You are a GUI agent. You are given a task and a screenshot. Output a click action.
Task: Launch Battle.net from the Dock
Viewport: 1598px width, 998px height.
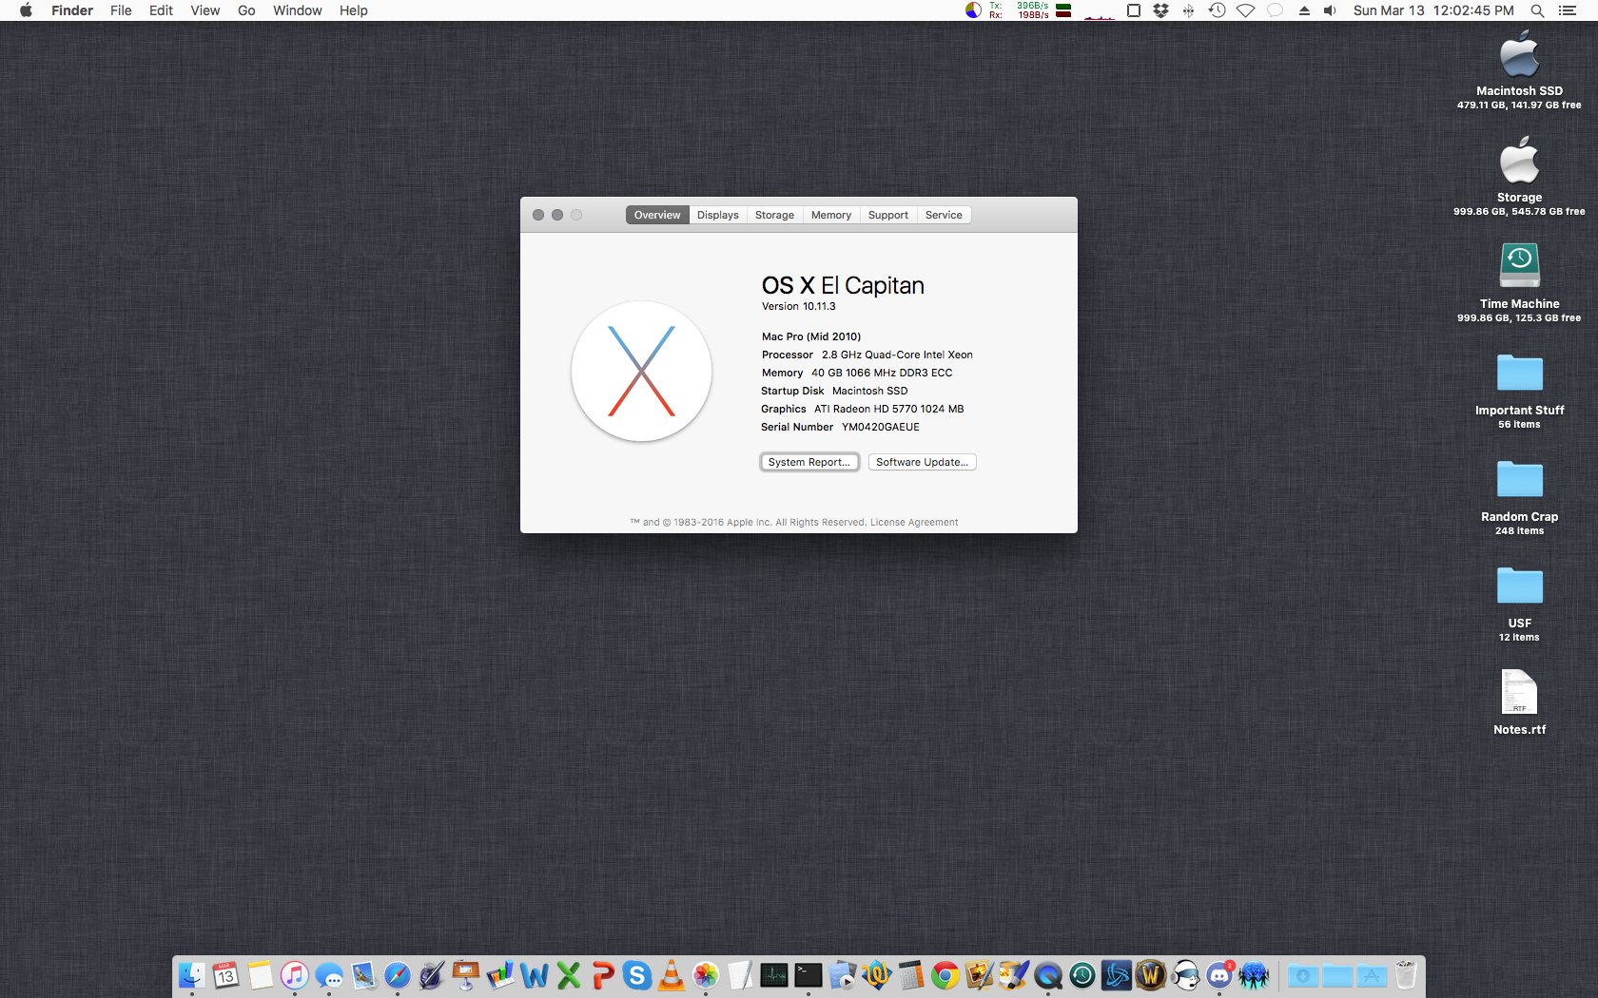click(1117, 975)
